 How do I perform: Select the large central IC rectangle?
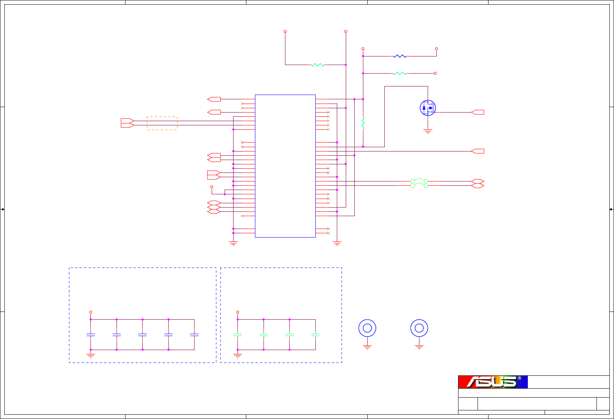pos(285,166)
